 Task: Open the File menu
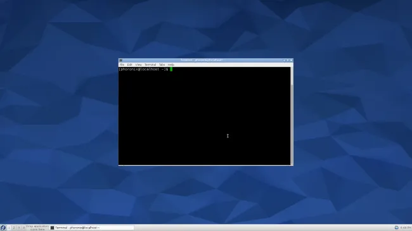[x=122, y=65]
